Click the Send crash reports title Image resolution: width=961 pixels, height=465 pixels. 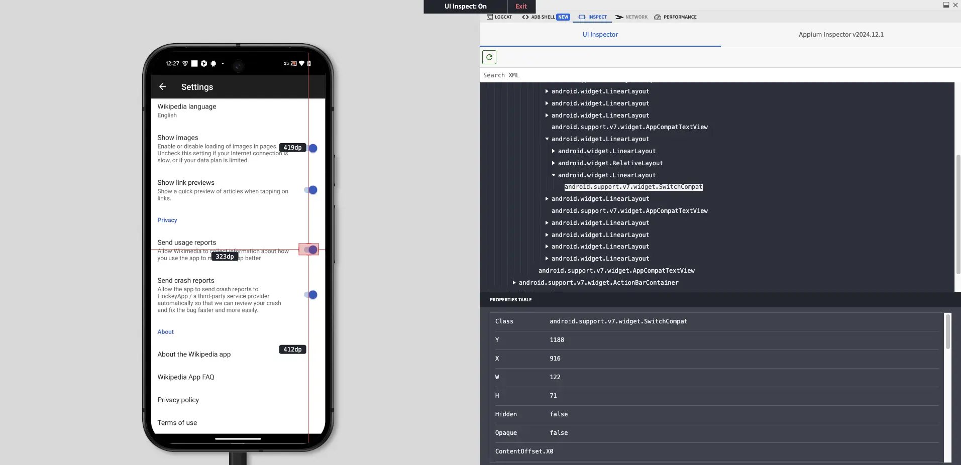pos(186,281)
